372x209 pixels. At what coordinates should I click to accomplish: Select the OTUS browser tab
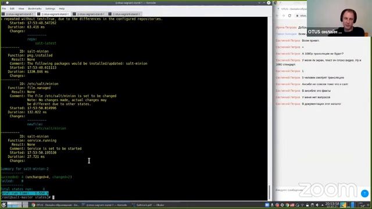[292, 9]
